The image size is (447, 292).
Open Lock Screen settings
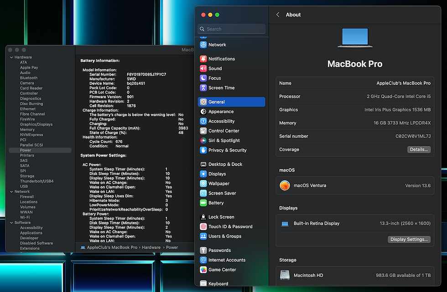pos(231,217)
